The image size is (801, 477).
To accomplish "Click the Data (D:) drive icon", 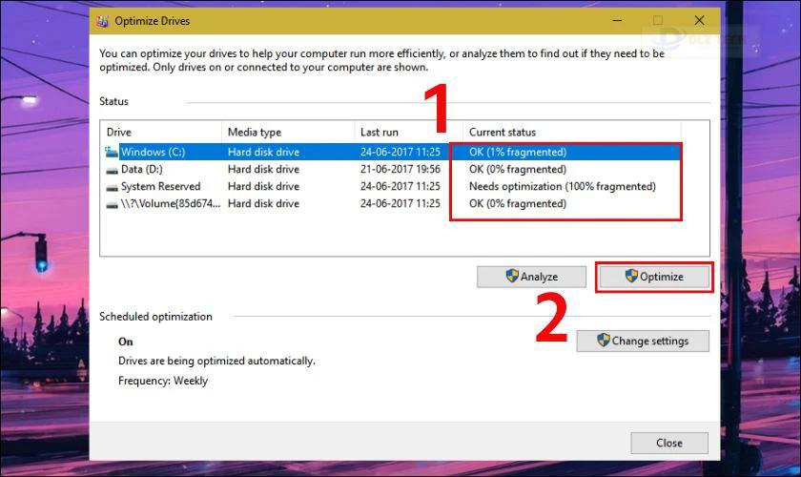I will [112, 170].
